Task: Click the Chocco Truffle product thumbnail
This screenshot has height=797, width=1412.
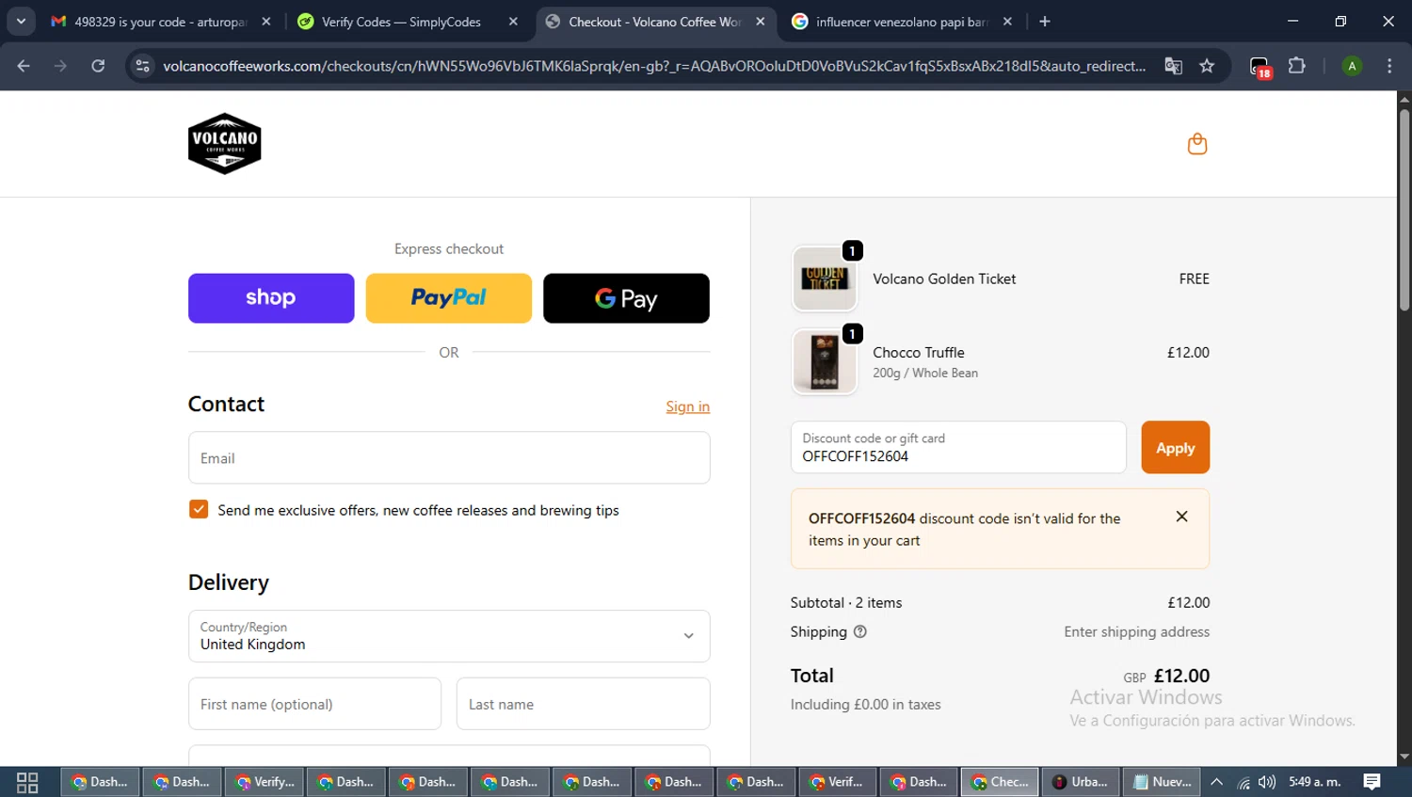Action: pyautogui.click(x=825, y=361)
